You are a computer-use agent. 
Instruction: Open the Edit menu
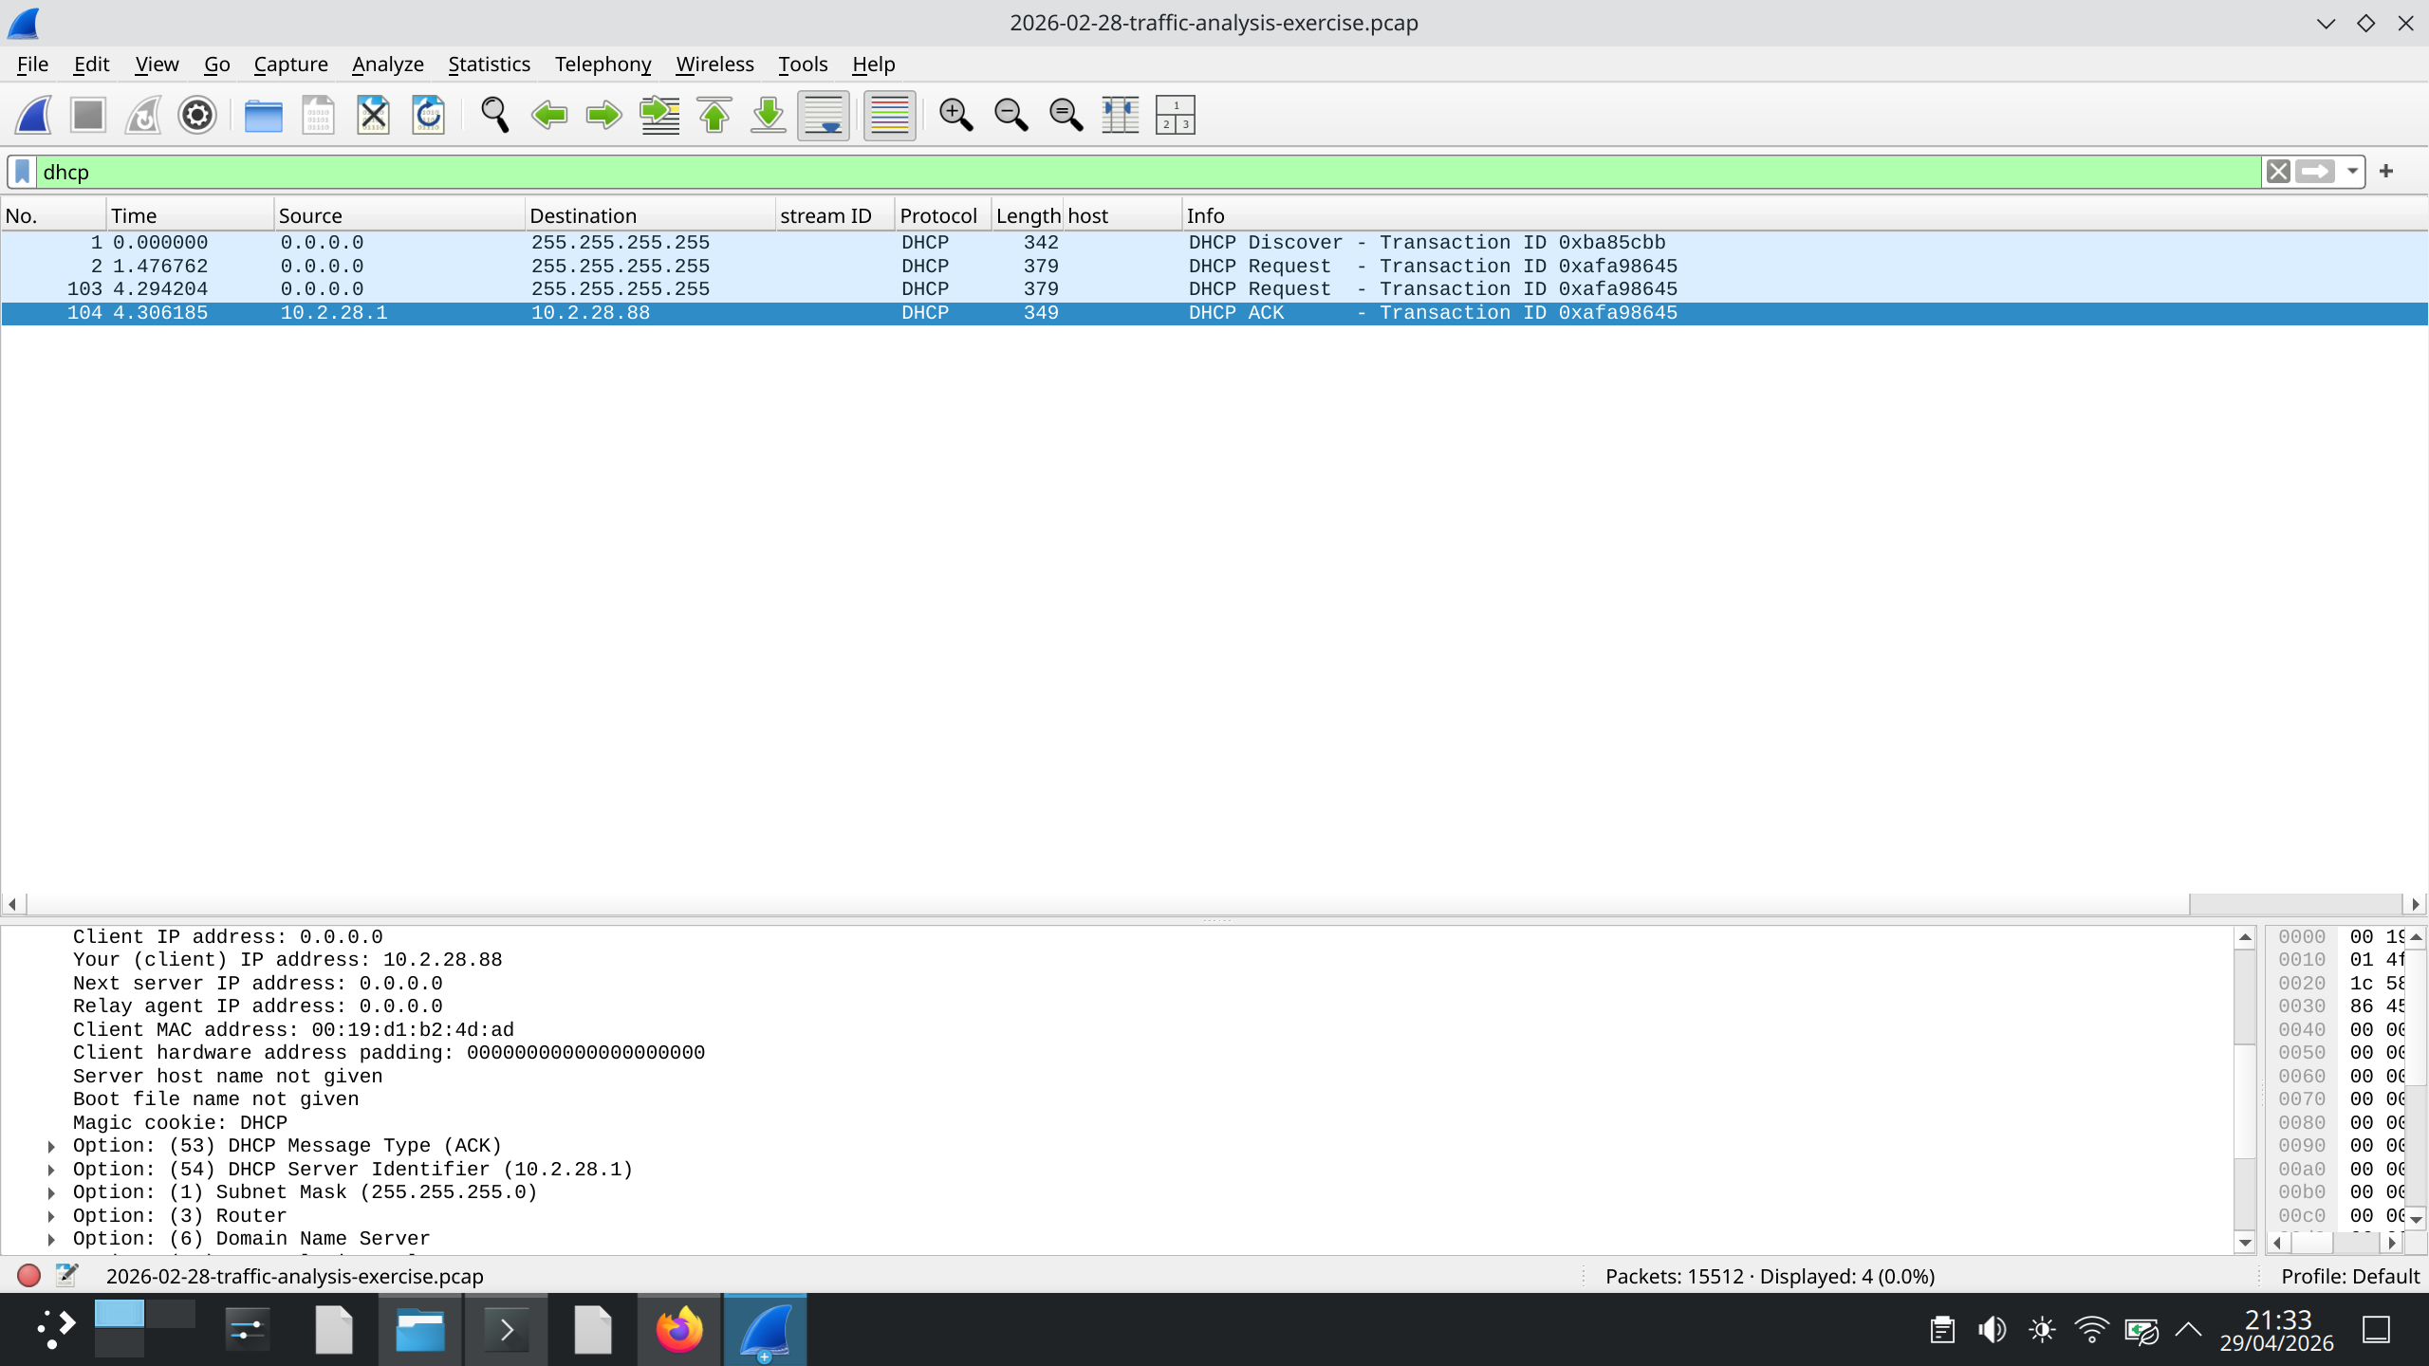(91, 65)
